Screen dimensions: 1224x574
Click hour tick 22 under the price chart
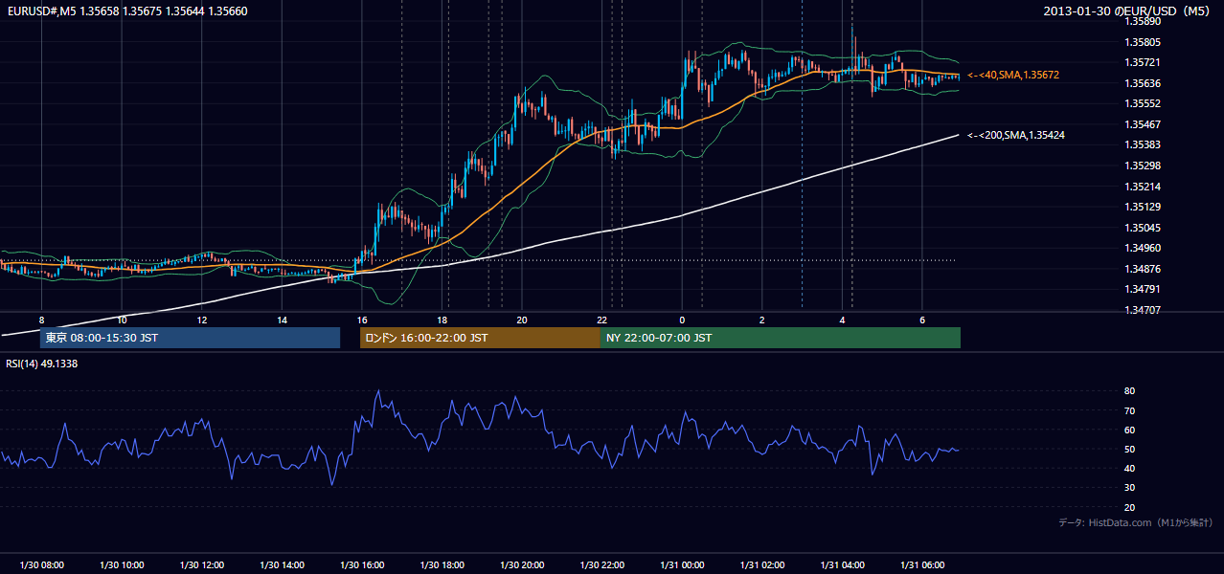[602, 320]
